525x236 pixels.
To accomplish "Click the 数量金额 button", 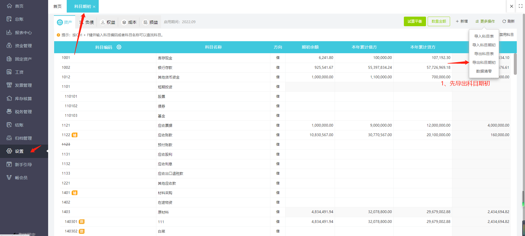I will click(439, 21).
